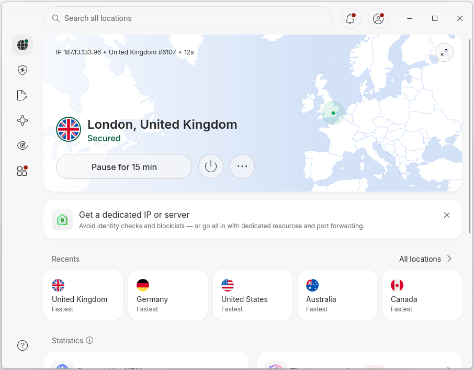Image resolution: width=474 pixels, height=370 pixels.
Task: Open the three-dot more options button
Action: tap(242, 166)
